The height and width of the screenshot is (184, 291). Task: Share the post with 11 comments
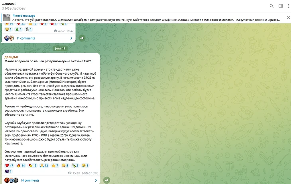(x=82, y=38)
